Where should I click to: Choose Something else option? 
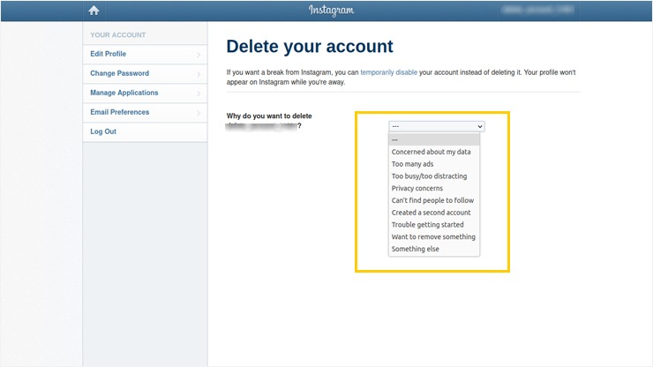(x=434, y=249)
